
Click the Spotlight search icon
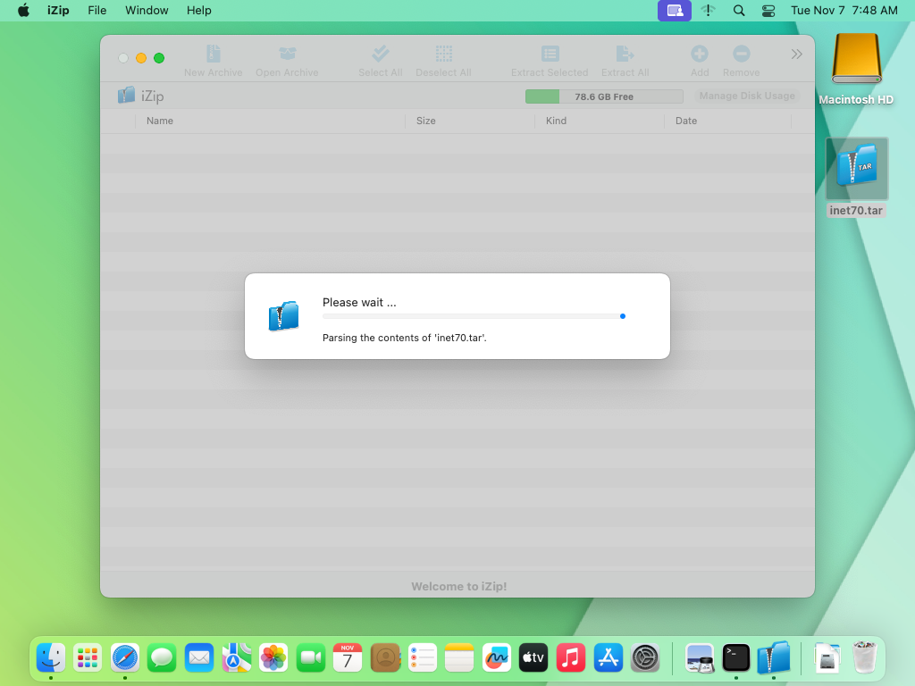(739, 11)
